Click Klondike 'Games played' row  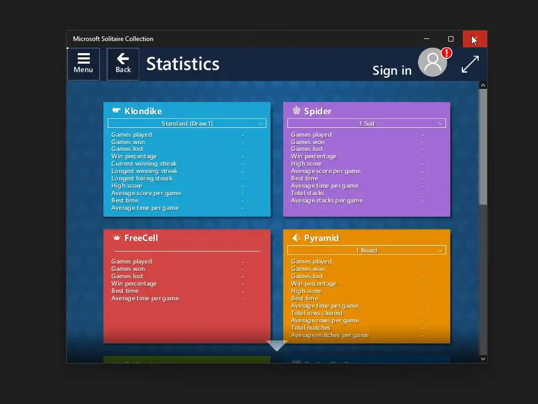(x=178, y=135)
